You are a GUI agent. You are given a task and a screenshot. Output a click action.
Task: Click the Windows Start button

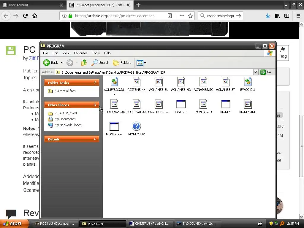click(x=14, y=224)
